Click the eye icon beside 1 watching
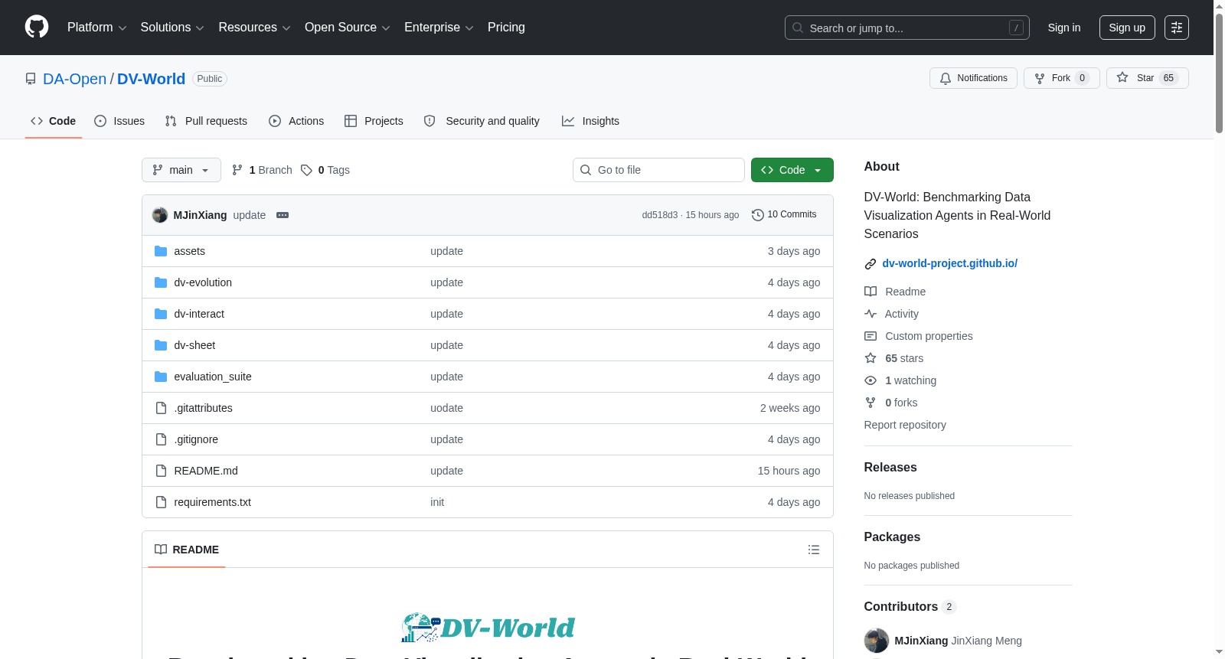The image size is (1225, 659). pyautogui.click(x=871, y=380)
